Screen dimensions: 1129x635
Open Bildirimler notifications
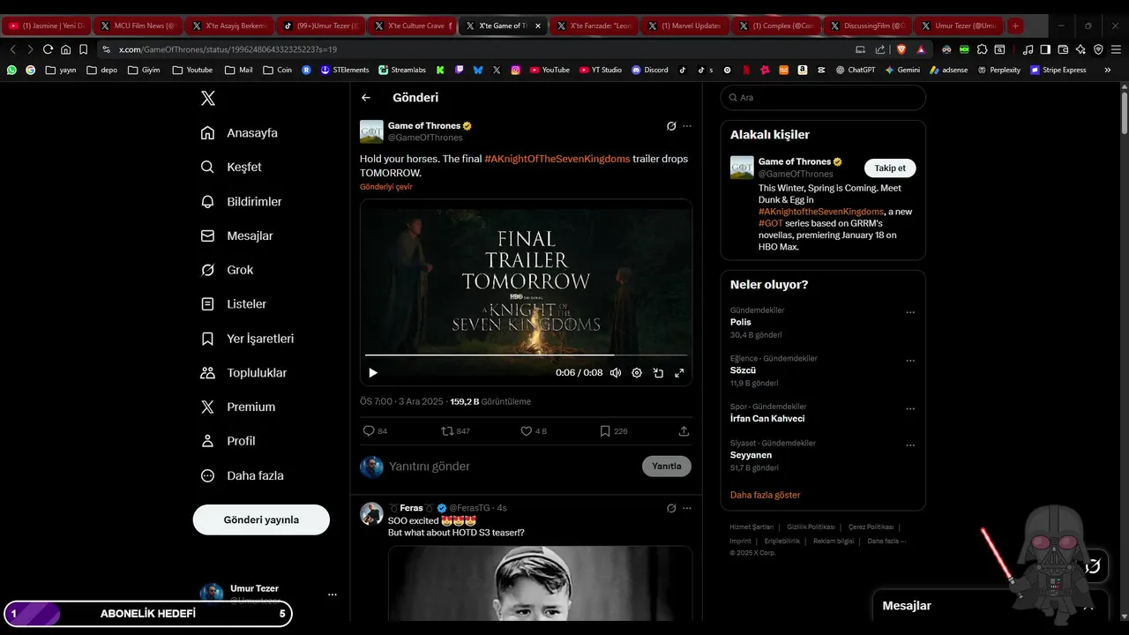coord(242,202)
